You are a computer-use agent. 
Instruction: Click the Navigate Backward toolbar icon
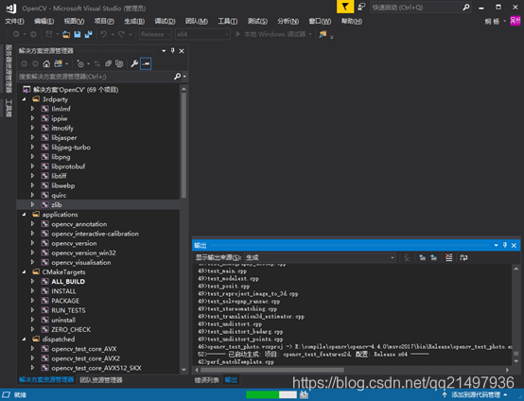coord(16,34)
